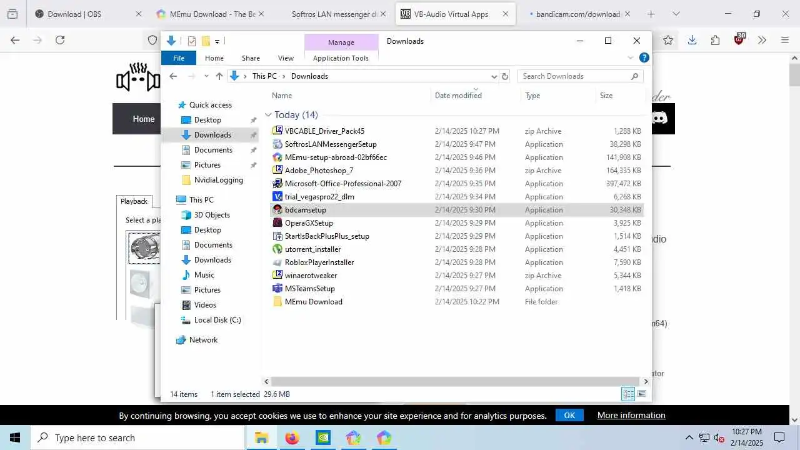Open Explorer Help question mark icon
The height and width of the screenshot is (450, 800).
point(644,57)
